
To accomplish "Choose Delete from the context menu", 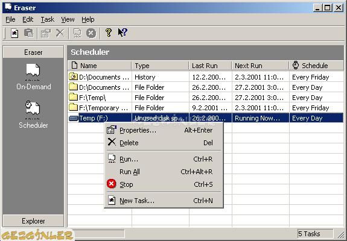I will [x=164, y=143].
